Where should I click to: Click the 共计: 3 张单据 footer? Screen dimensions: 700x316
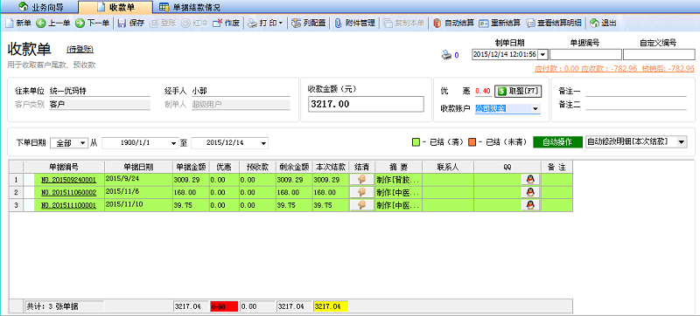64,306
